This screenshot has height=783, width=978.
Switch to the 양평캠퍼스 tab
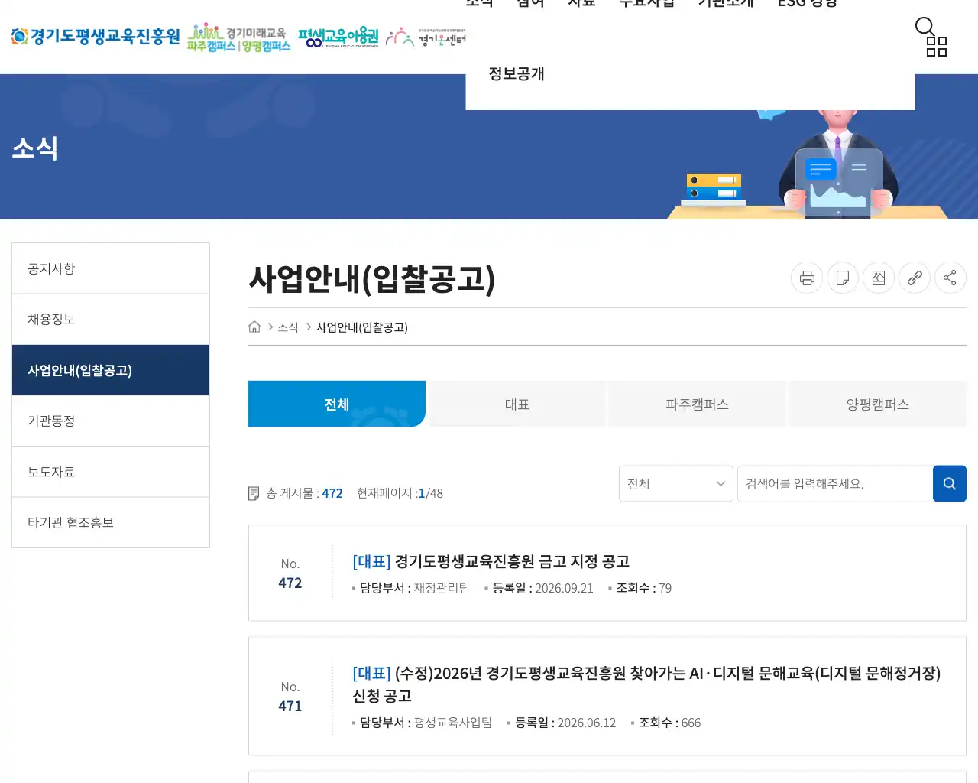[x=878, y=404]
